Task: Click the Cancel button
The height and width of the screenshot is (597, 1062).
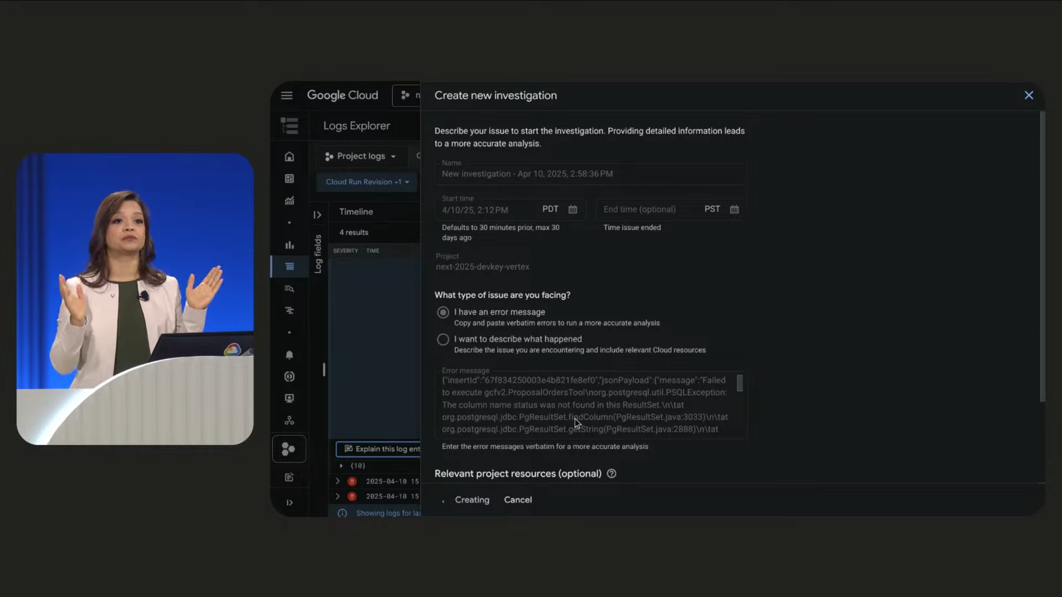Action: [518, 500]
